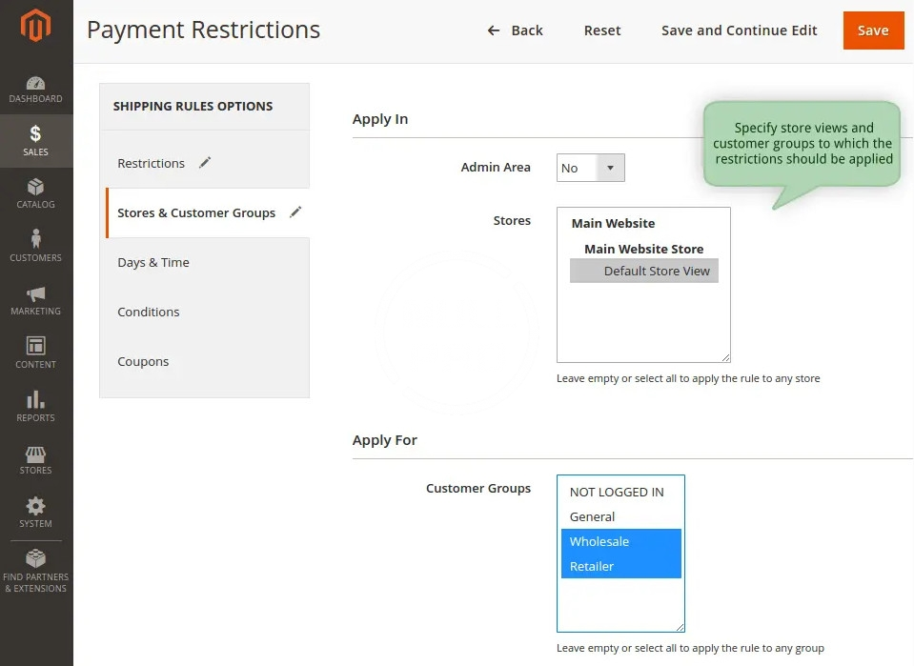
Task: Click the orange Save button
Action: [x=872, y=30]
